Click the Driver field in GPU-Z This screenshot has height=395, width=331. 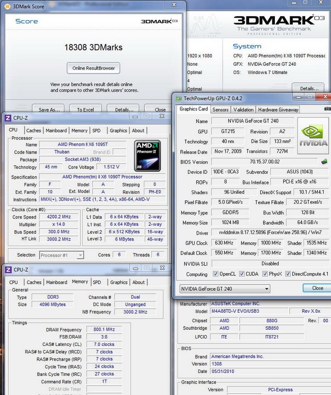pos(270,233)
